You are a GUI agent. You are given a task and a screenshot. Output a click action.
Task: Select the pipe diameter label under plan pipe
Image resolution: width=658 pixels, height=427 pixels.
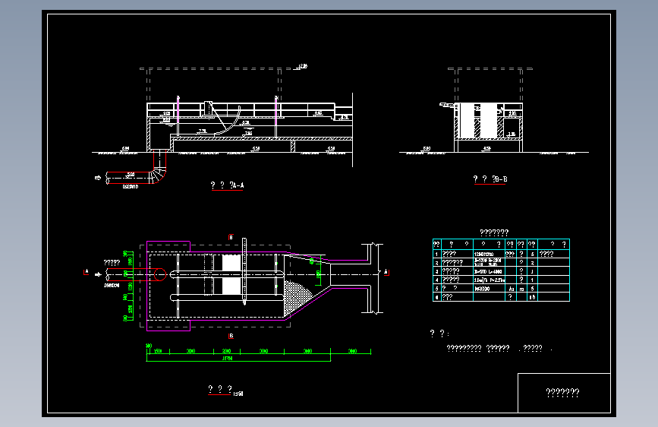click(x=112, y=286)
